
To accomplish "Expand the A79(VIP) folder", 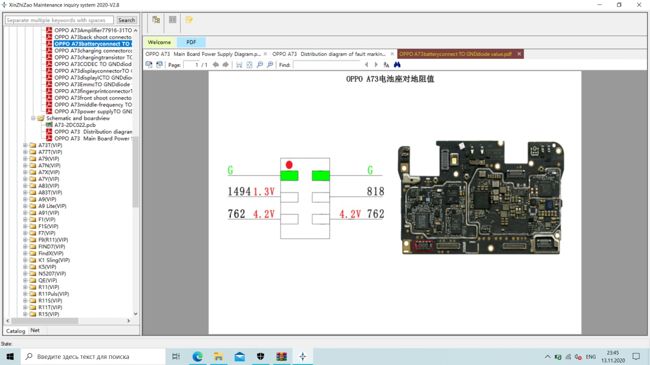I will (x=25, y=159).
